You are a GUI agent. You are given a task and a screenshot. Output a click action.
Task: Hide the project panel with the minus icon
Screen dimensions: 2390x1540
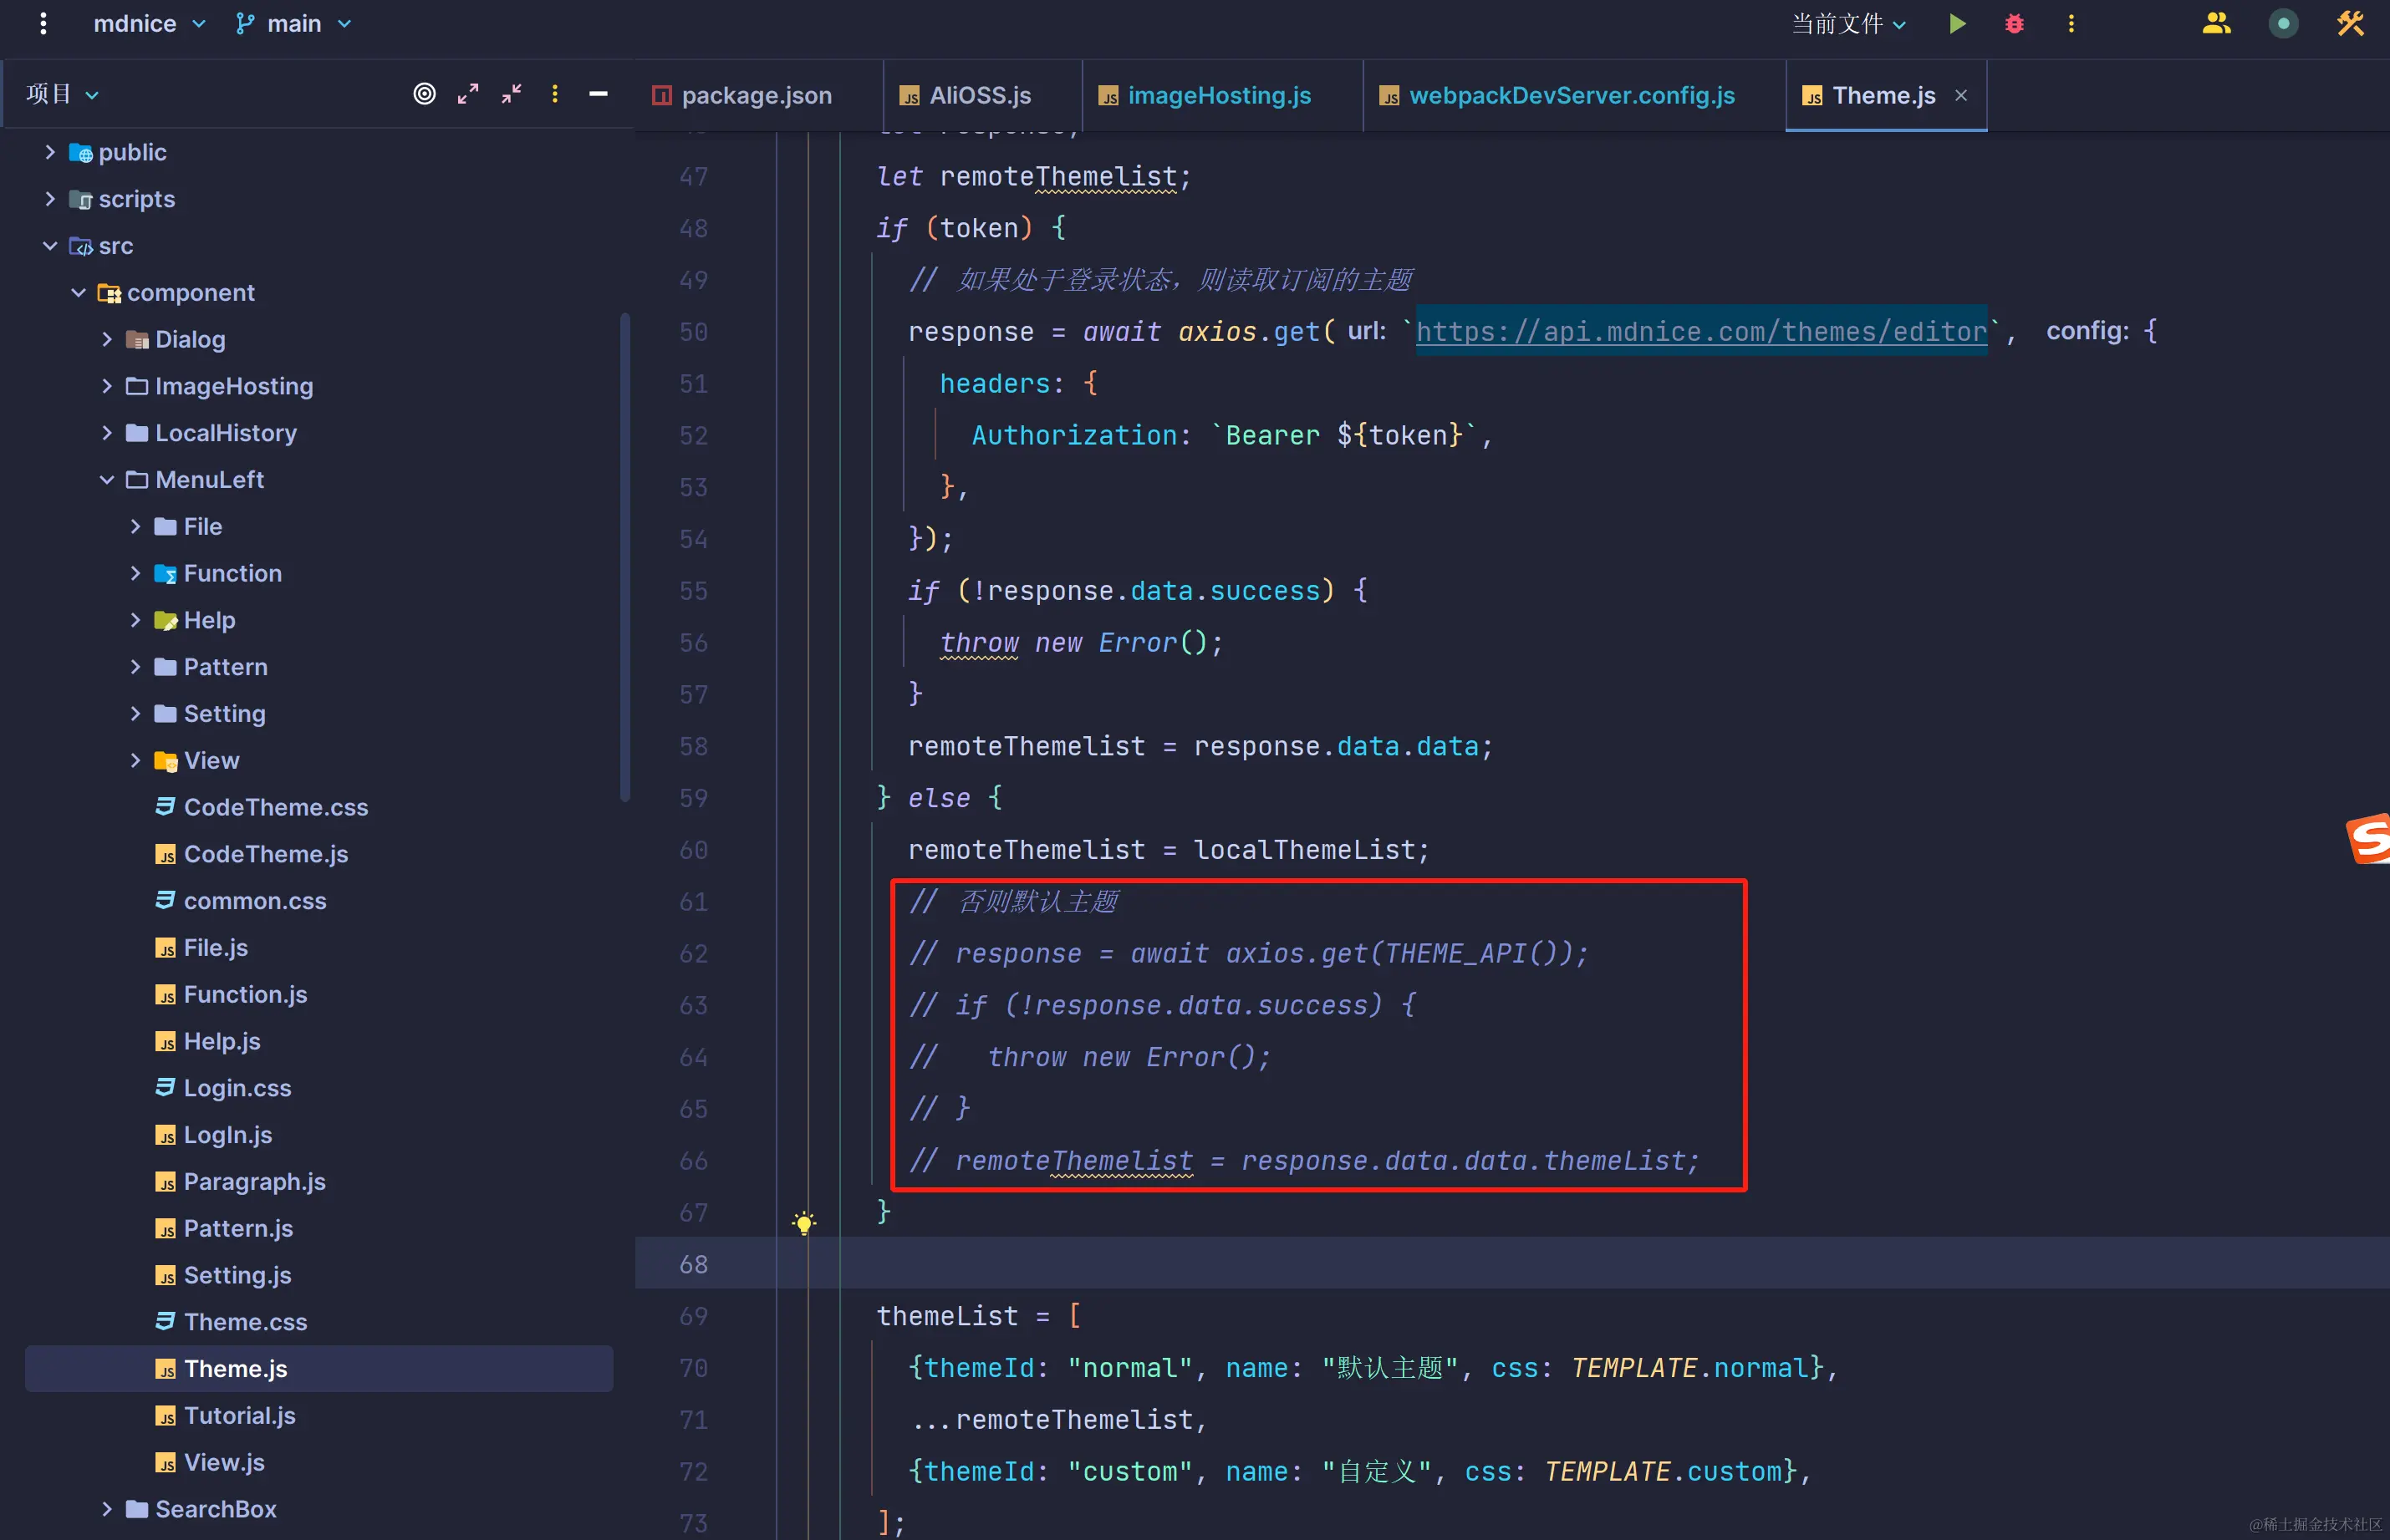[x=599, y=94]
